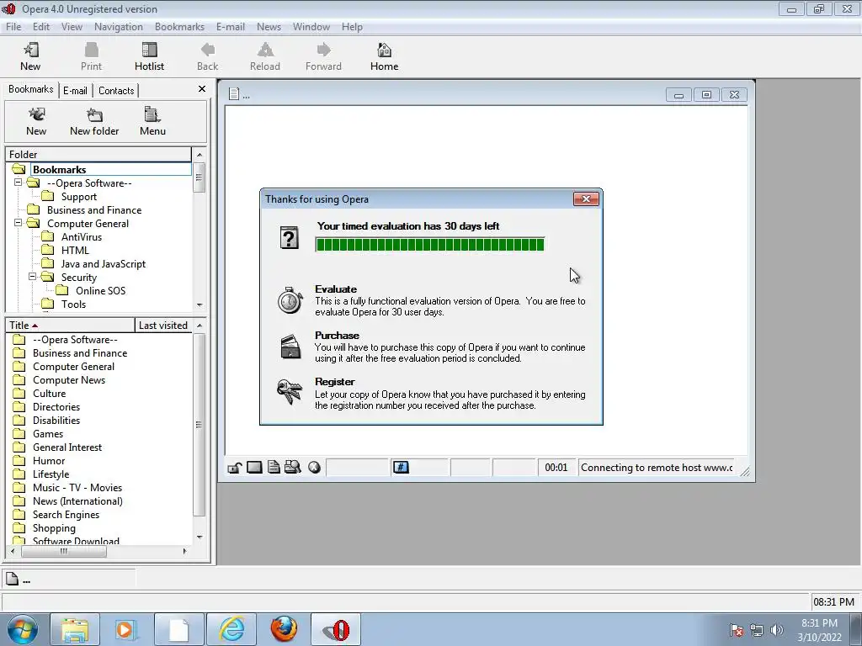Select Computer News in bookmark list
This screenshot has width=862, height=646.
pos(69,380)
